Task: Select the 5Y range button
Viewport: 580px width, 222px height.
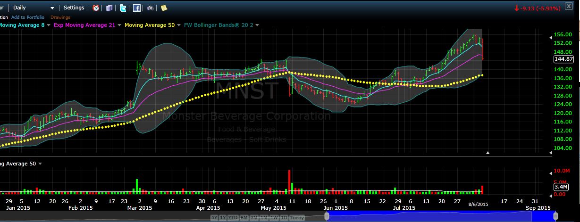Action: pos(214,218)
